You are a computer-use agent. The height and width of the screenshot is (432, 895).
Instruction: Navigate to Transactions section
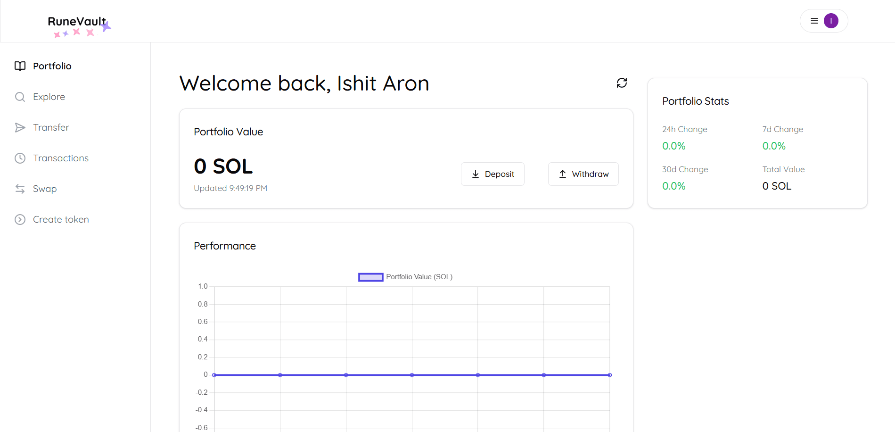[x=61, y=158]
